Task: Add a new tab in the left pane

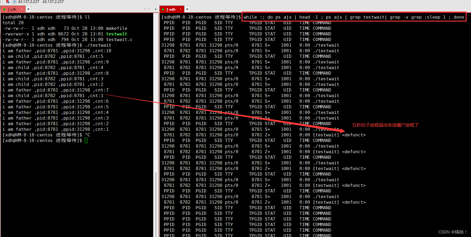Action: (x=28, y=9)
